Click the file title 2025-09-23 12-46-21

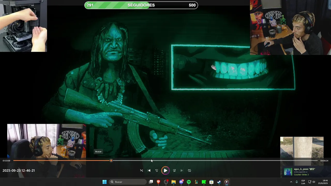[19, 171]
